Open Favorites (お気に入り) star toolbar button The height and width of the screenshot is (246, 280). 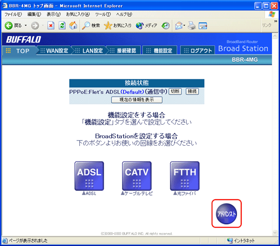[118, 26]
